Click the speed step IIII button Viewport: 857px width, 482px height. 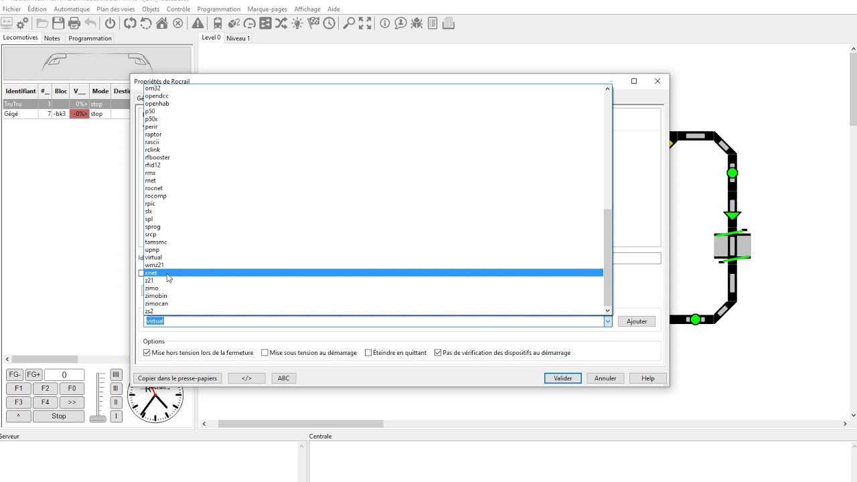[x=116, y=375]
